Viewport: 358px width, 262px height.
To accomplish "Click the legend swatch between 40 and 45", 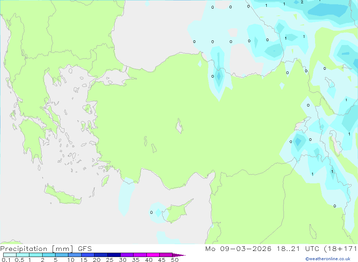I will pyautogui.click(x=153, y=255).
